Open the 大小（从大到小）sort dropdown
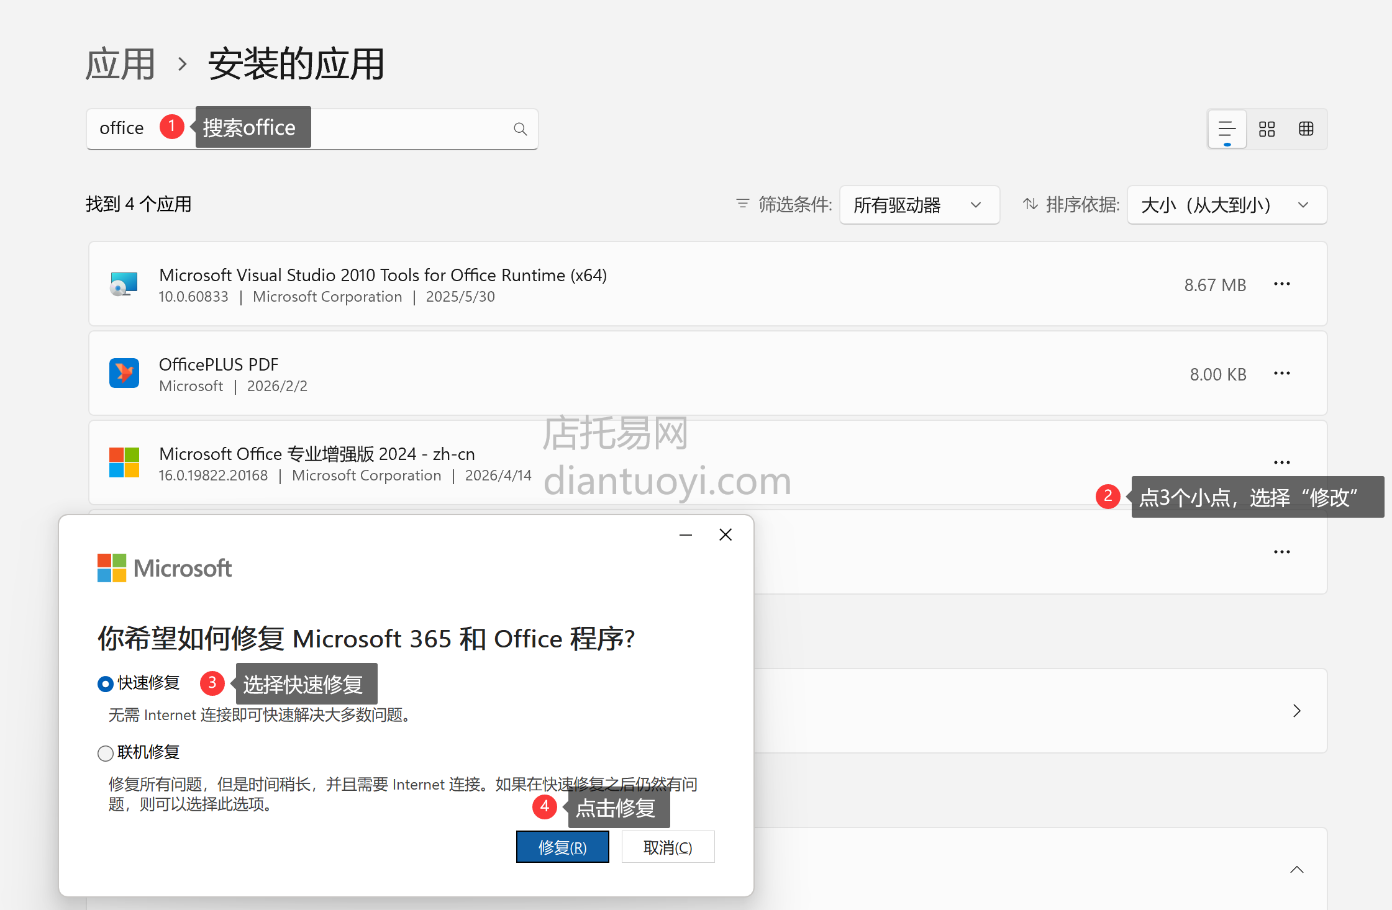This screenshot has width=1392, height=910. pos(1226,205)
